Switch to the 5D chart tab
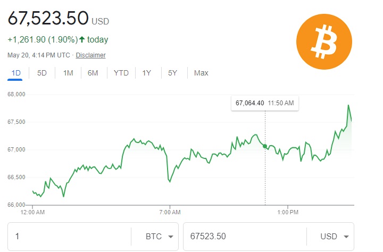 point(42,73)
